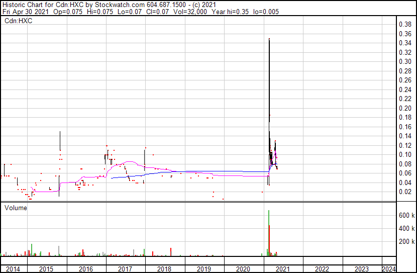Click the blue moving average line around 2019
Screen dimensions: 417x273
[203, 171]
